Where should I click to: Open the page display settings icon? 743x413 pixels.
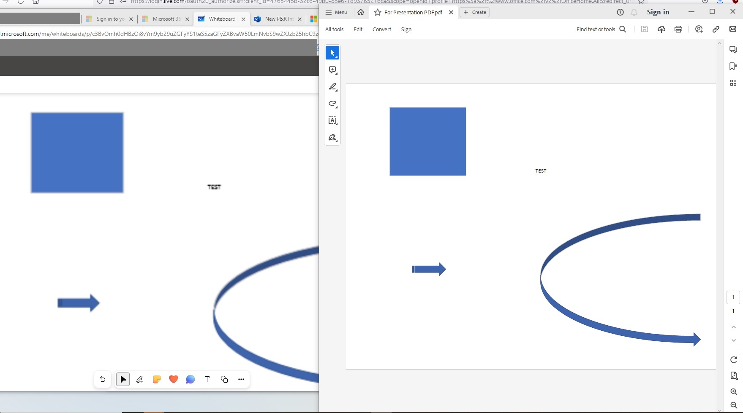point(734,376)
